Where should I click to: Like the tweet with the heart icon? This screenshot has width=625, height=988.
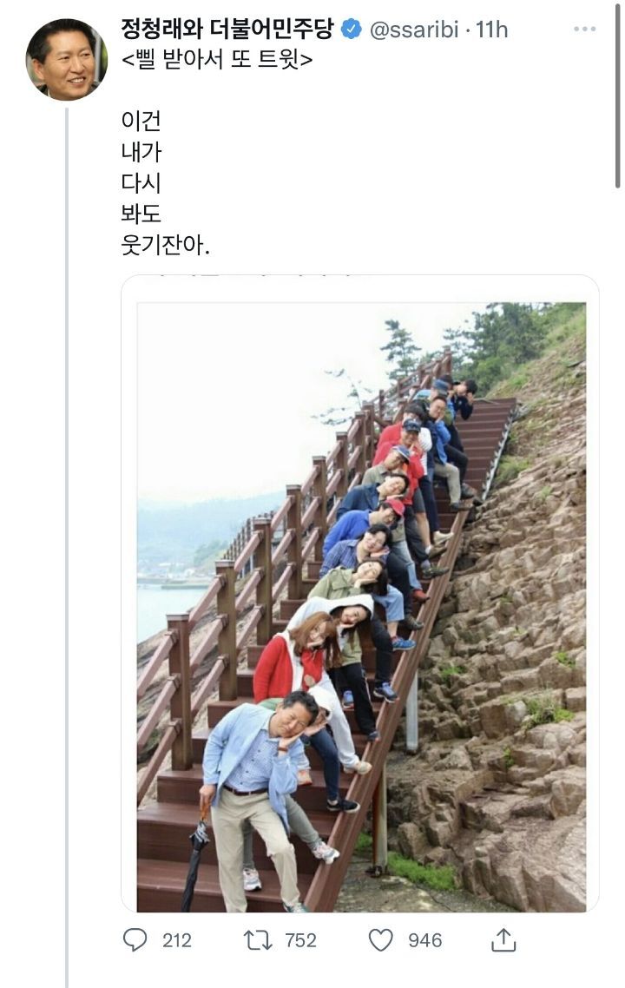click(x=379, y=939)
